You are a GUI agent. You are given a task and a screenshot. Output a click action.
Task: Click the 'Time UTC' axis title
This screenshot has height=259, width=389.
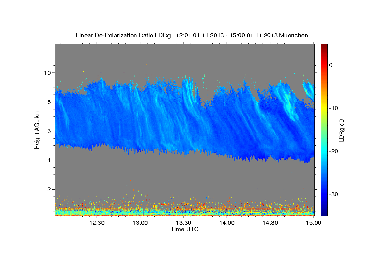(x=184, y=229)
